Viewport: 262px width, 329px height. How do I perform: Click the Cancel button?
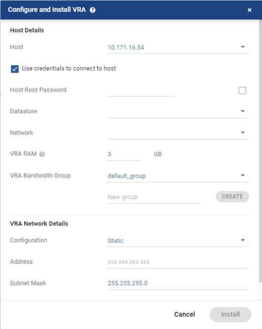pos(185,314)
